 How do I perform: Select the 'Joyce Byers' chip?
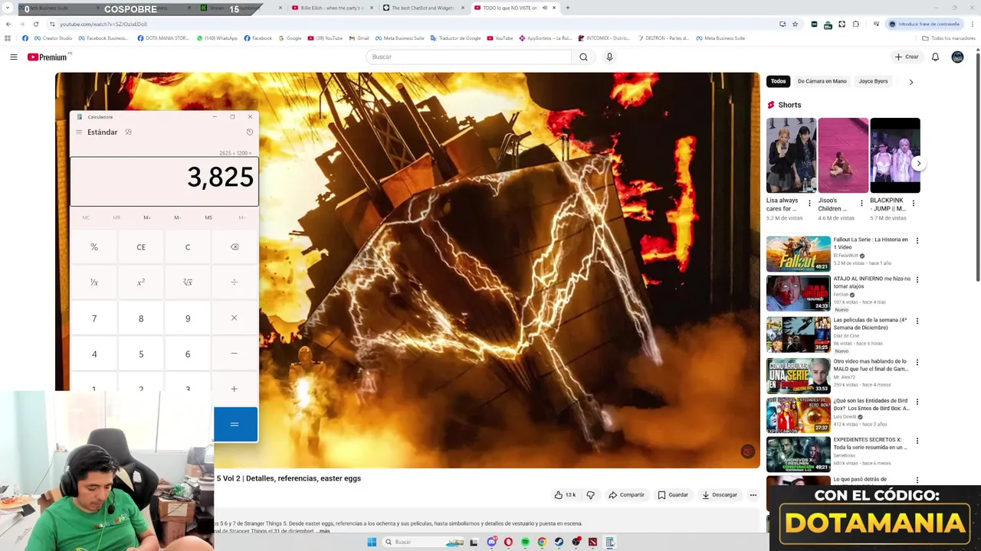click(x=873, y=81)
